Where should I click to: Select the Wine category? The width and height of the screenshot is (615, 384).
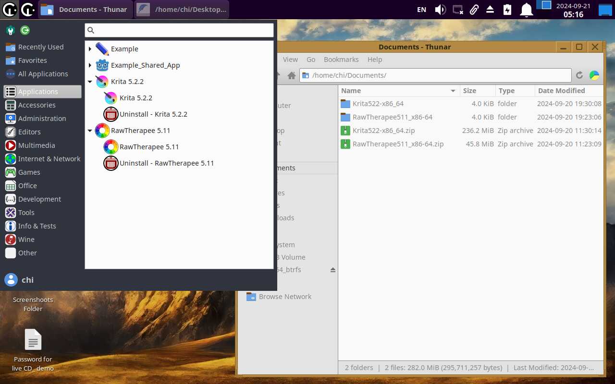pos(42,240)
